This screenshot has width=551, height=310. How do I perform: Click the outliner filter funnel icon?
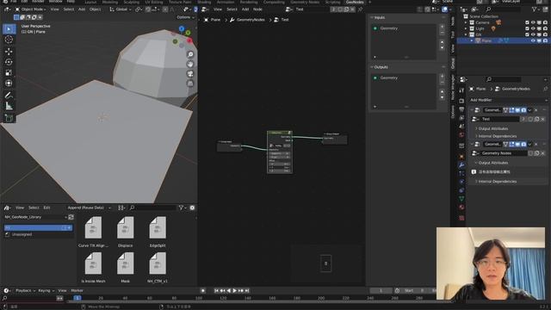pos(534,9)
